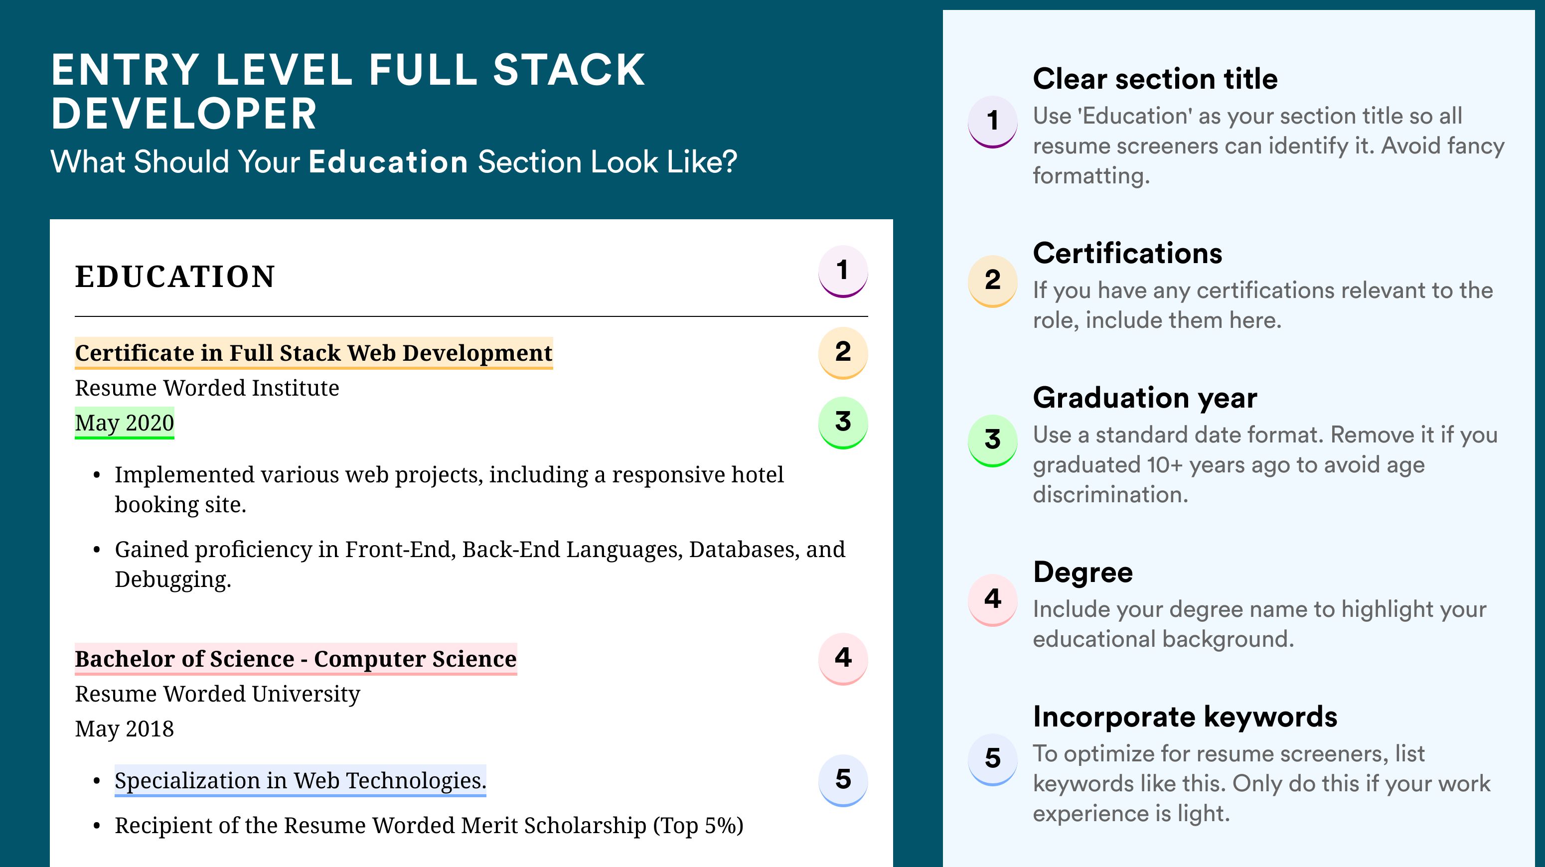Click highlighted Bachelor of Science - Computer Science
The height and width of the screenshot is (867, 1545).
(x=296, y=659)
